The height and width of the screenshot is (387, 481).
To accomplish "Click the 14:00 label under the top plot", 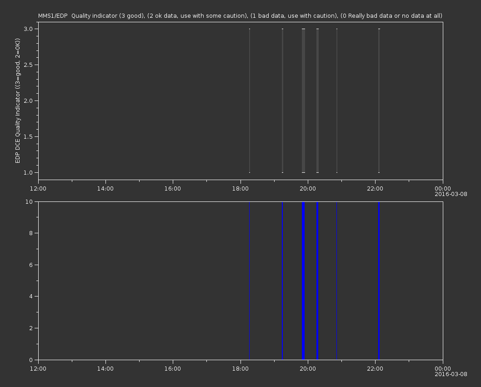I will [x=105, y=188].
